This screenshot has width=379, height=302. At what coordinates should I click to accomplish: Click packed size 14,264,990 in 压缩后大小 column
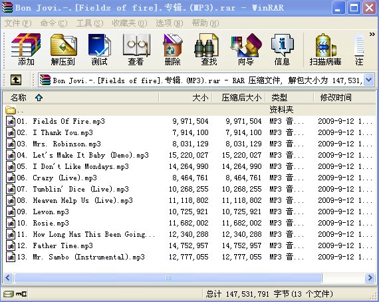tap(242, 166)
